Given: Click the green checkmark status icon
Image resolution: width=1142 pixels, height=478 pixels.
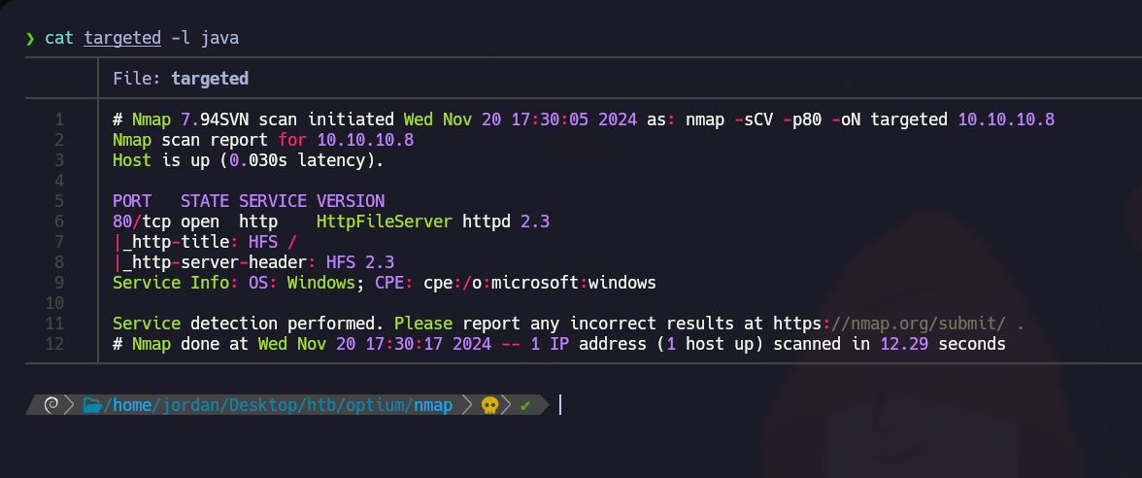Looking at the screenshot, I should click(x=525, y=405).
